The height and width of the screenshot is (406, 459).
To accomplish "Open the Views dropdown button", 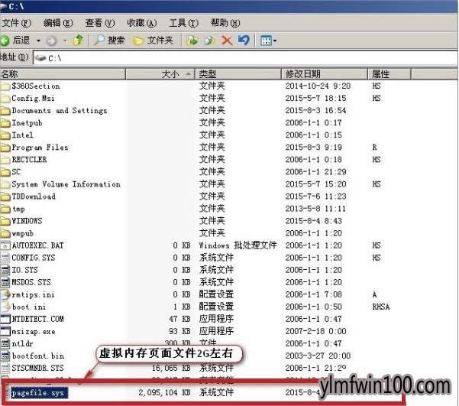I will 267,40.
